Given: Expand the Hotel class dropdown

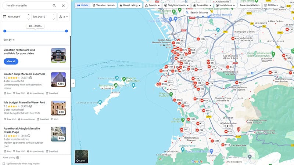Looking at the screenshot, I should (225, 5).
